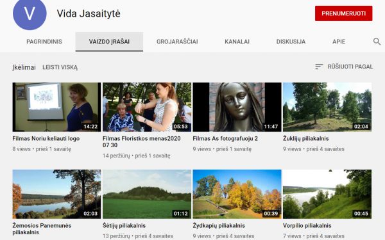The width and height of the screenshot is (385, 240).
Task: Open Žemosios Panemunės piliakalnis video title
Action: pyautogui.click(x=42, y=228)
